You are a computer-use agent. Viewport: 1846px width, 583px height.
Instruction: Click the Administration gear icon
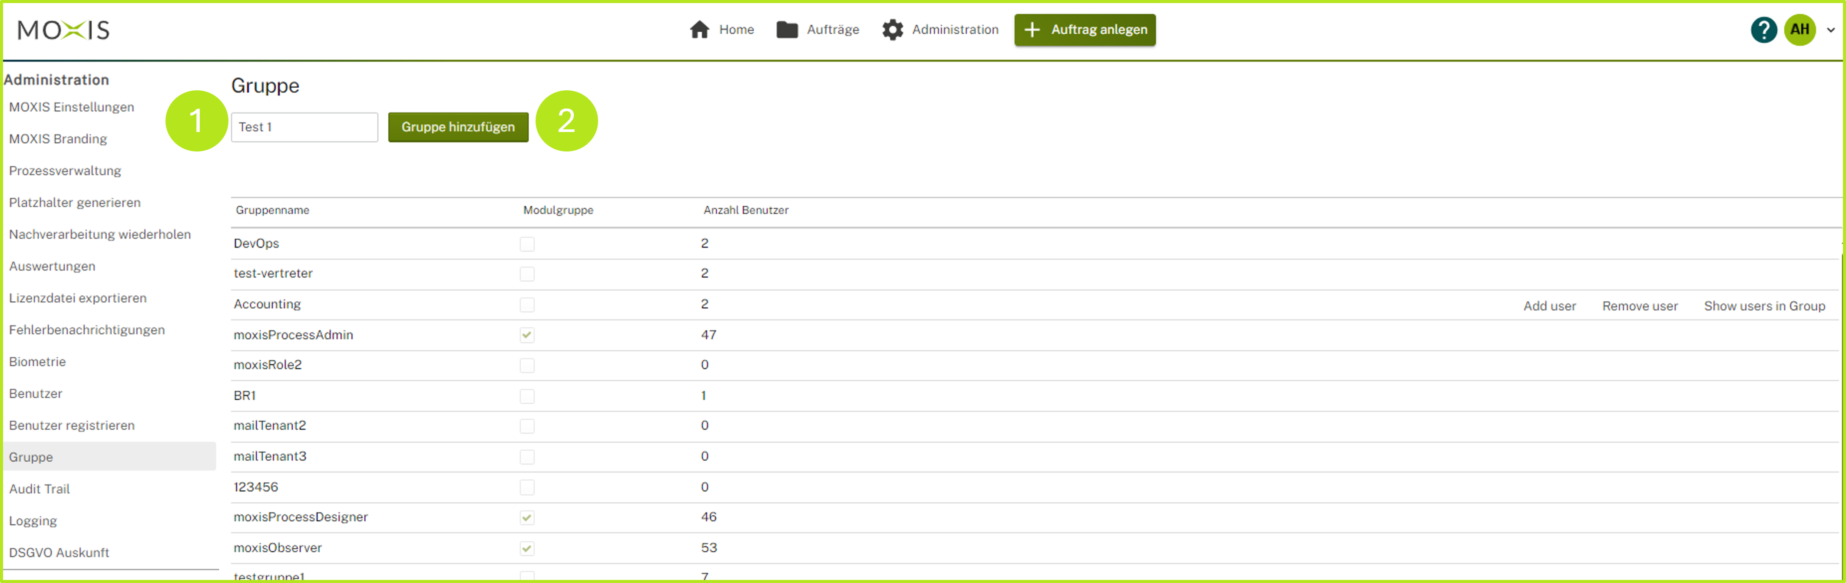coord(892,30)
